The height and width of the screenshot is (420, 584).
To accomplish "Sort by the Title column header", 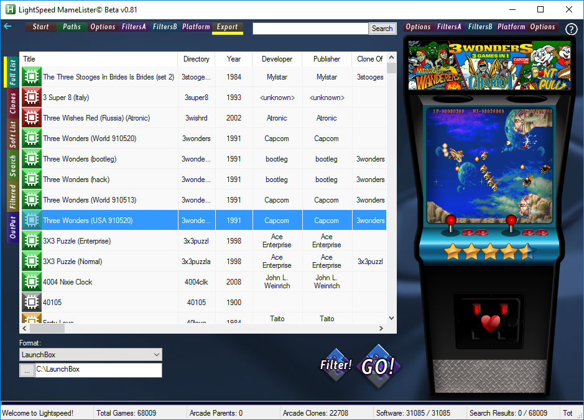I will click(99, 59).
